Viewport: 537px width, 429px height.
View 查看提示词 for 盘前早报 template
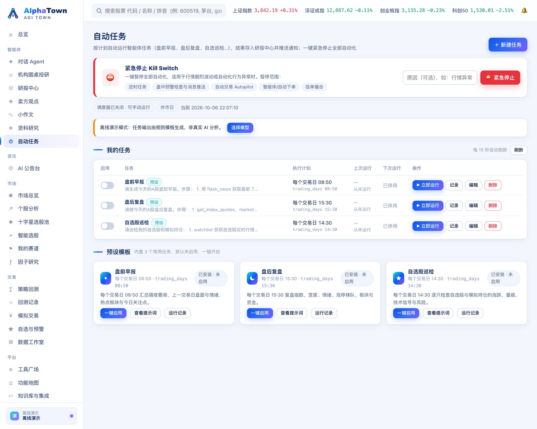145,313
